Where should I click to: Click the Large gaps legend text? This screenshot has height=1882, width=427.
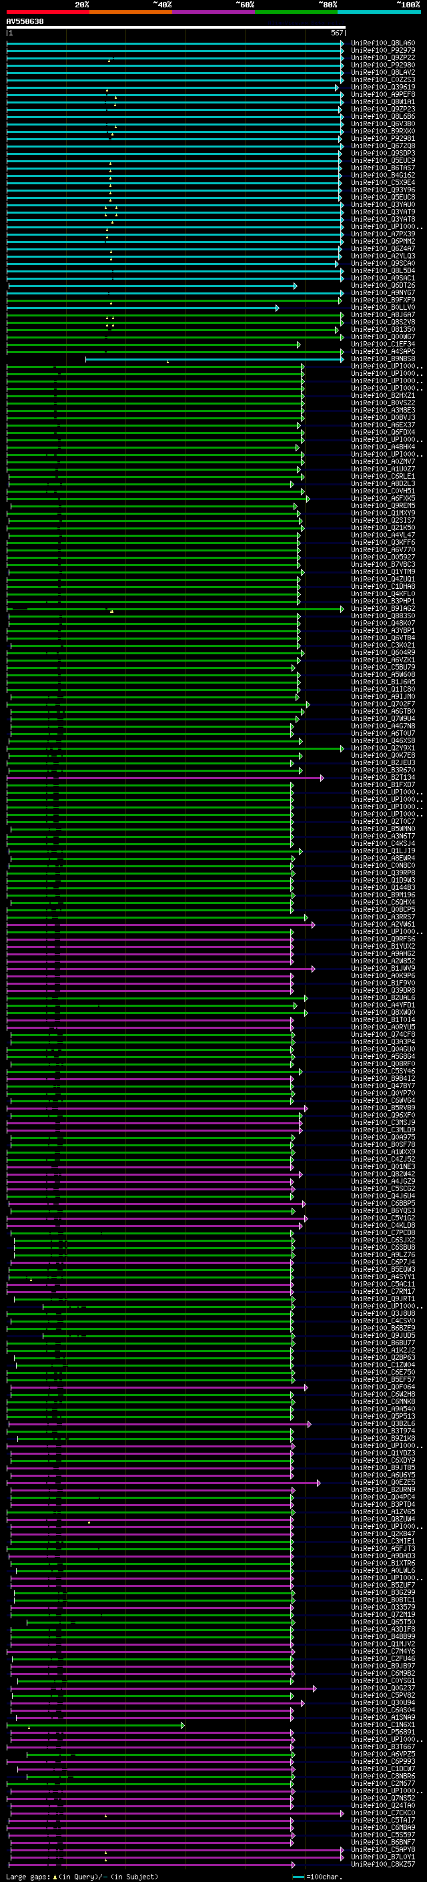coord(82,1876)
